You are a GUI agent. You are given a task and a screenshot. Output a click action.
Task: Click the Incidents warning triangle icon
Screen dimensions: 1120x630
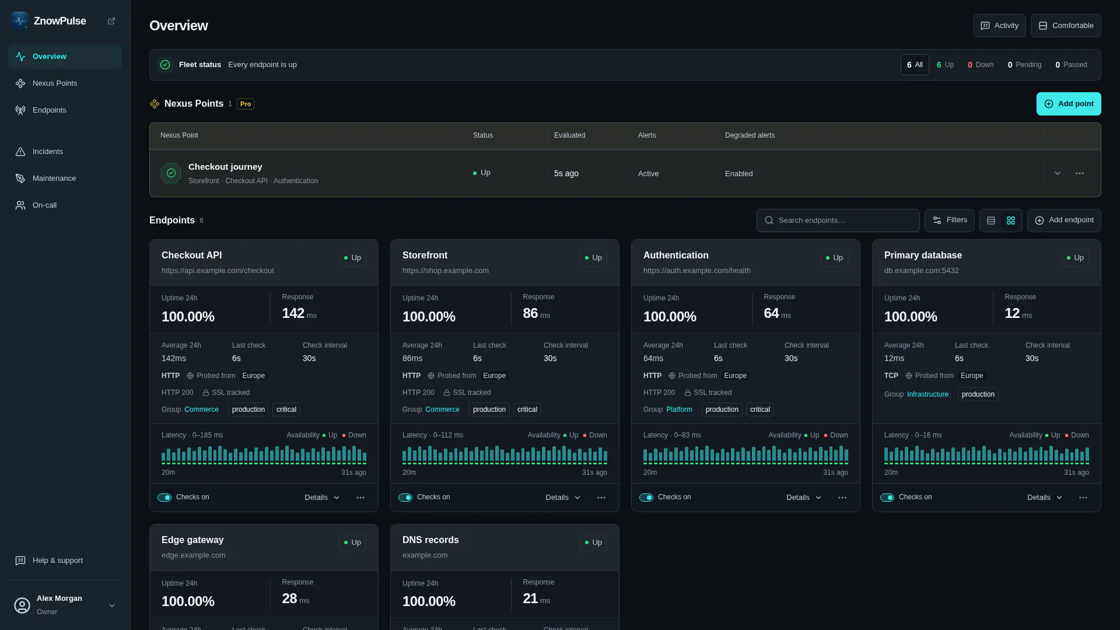tap(20, 152)
